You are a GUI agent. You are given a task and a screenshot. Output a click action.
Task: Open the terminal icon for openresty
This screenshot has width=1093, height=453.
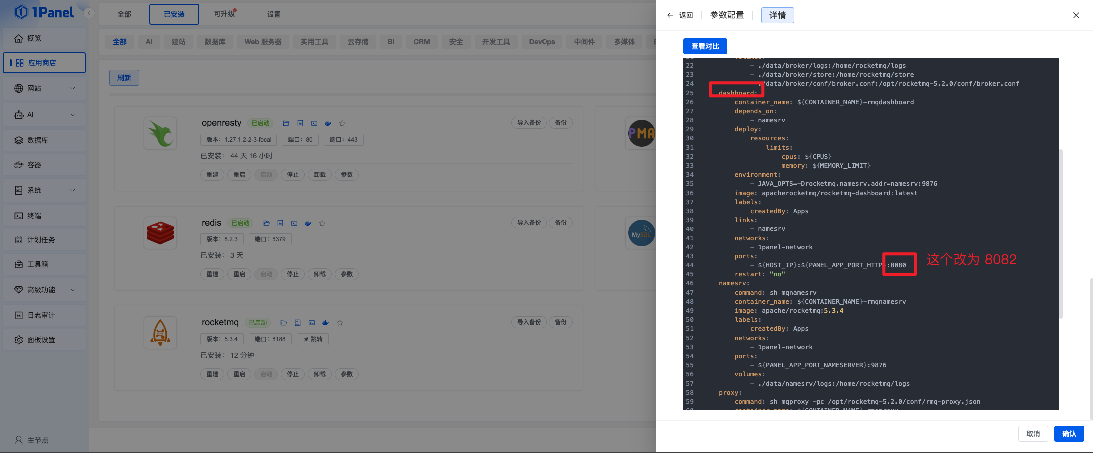click(314, 123)
